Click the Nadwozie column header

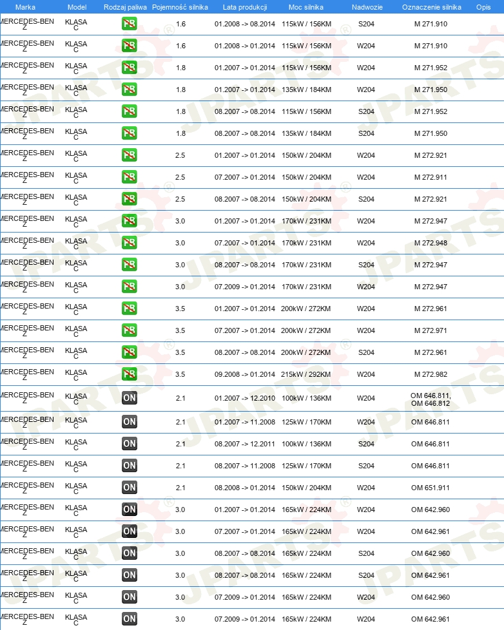[x=367, y=7]
